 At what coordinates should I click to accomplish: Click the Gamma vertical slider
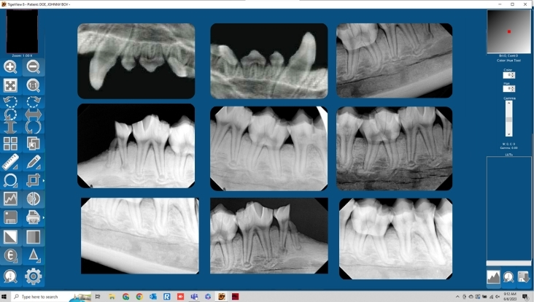(508, 118)
